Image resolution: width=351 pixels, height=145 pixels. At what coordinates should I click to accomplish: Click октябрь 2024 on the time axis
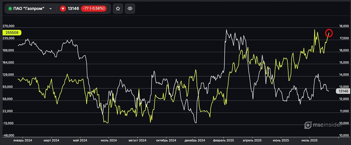166,140
